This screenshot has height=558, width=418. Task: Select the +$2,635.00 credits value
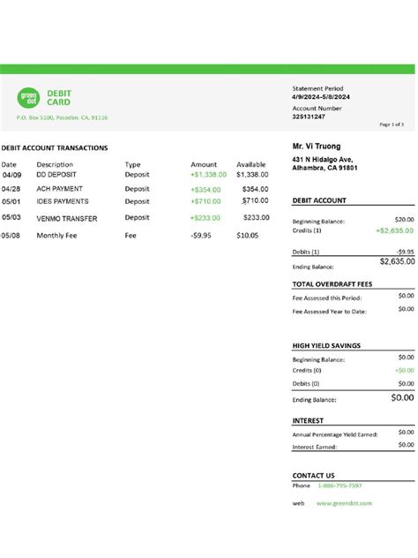[394, 230]
